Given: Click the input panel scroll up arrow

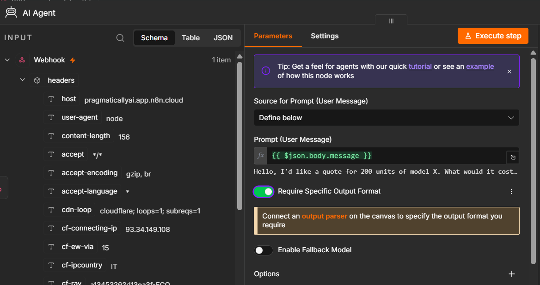Looking at the screenshot, I should (x=239, y=56).
